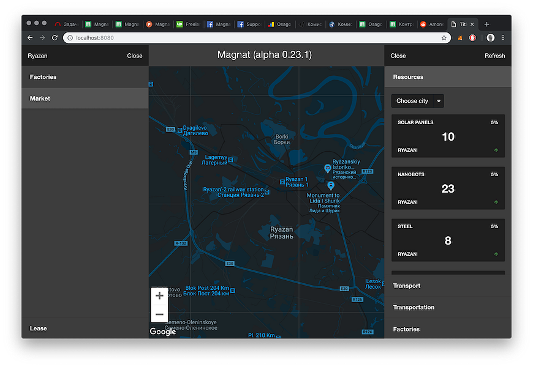Open the Chrome three-dot menu
Image resolution: width=533 pixels, height=367 pixels.
pyautogui.click(x=503, y=38)
